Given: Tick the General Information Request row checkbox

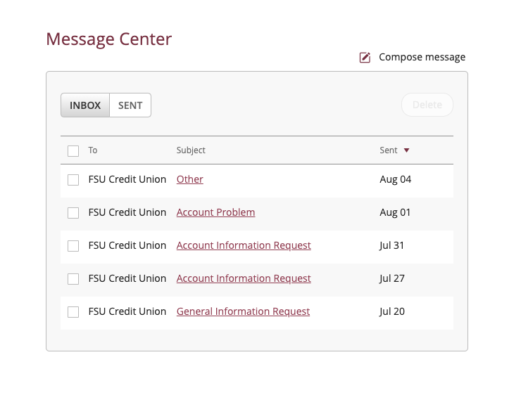Looking at the screenshot, I should coord(73,312).
